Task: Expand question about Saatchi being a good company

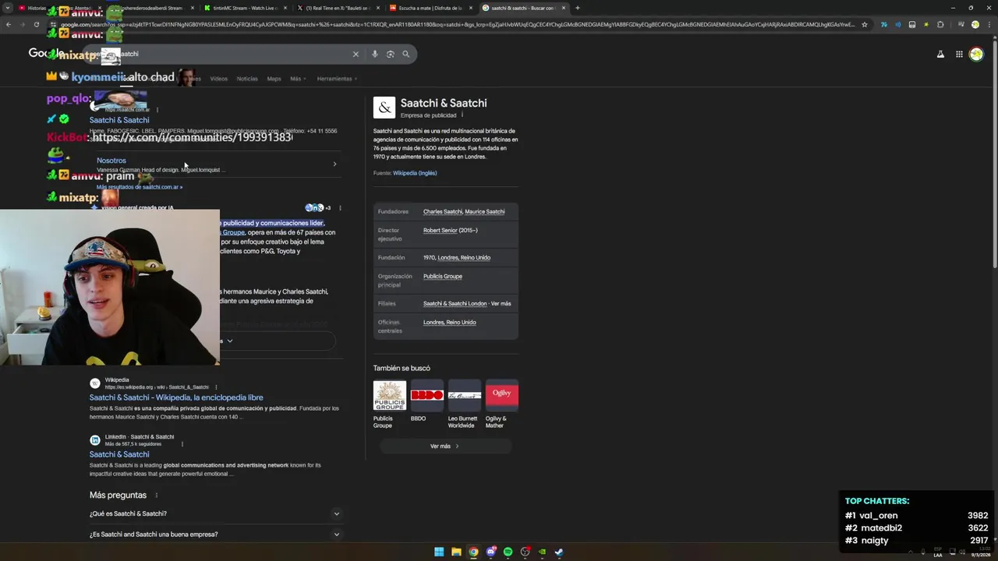Action: click(215, 535)
